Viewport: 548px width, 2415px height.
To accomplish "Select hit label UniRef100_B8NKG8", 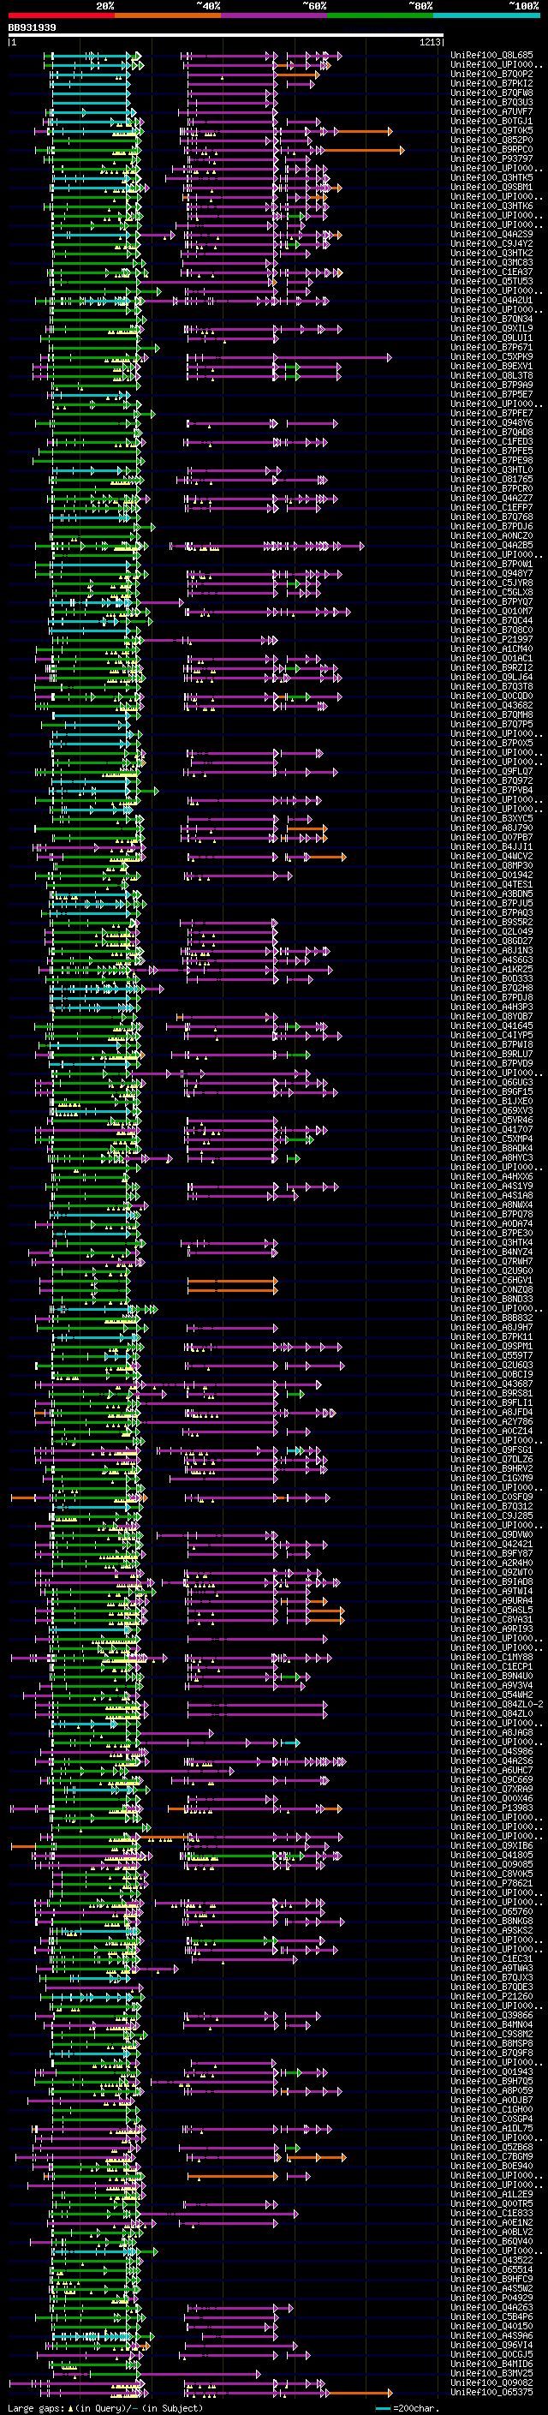I will pyautogui.click(x=491, y=1921).
